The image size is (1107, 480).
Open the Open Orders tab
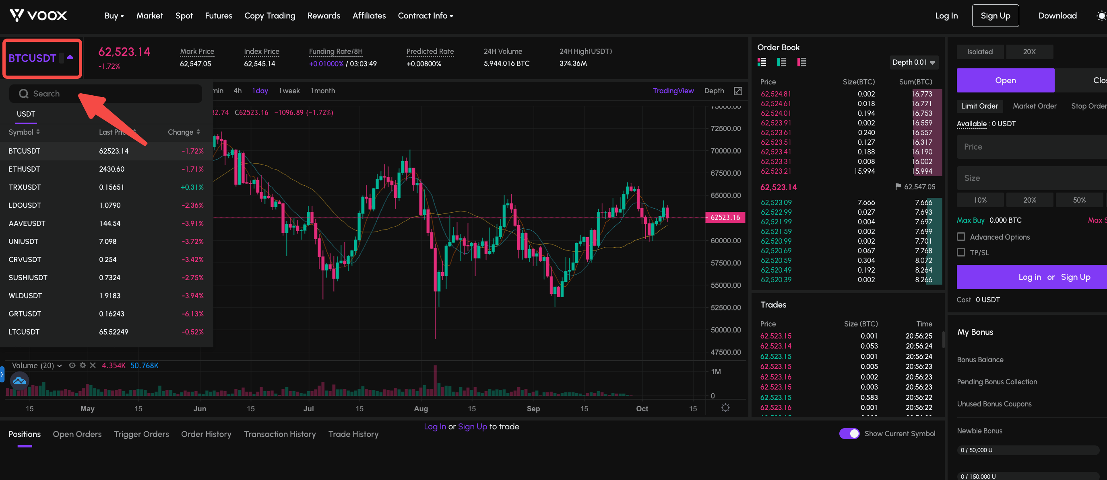click(x=77, y=434)
